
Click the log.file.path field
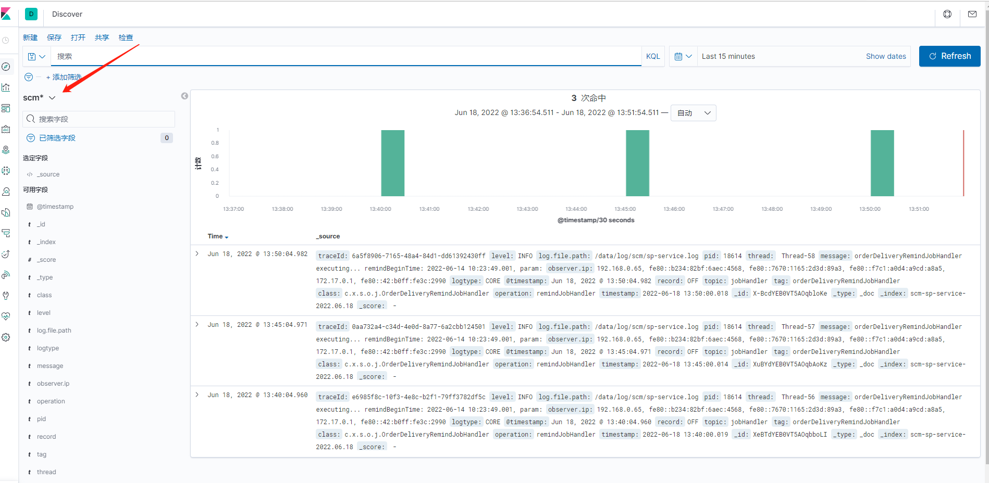pyautogui.click(x=54, y=331)
